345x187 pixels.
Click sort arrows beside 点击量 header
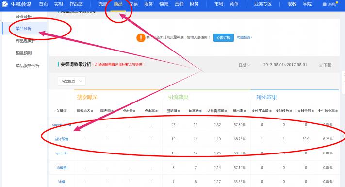[x=134, y=111]
